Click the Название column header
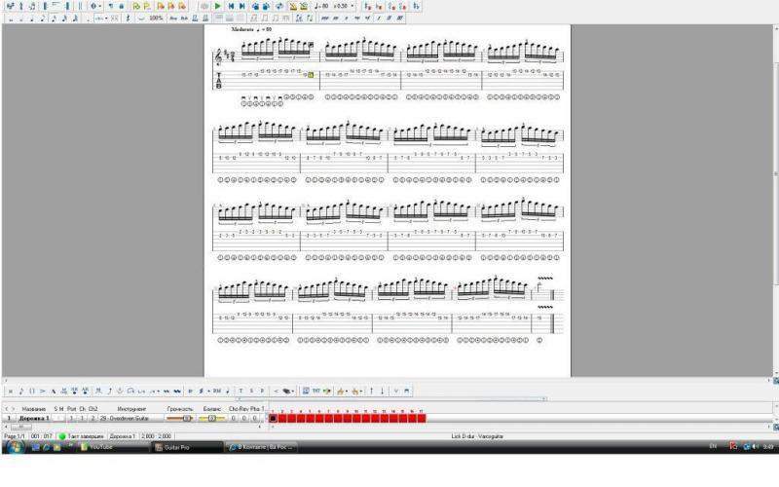This screenshot has width=779, height=487. (x=34, y=409)
